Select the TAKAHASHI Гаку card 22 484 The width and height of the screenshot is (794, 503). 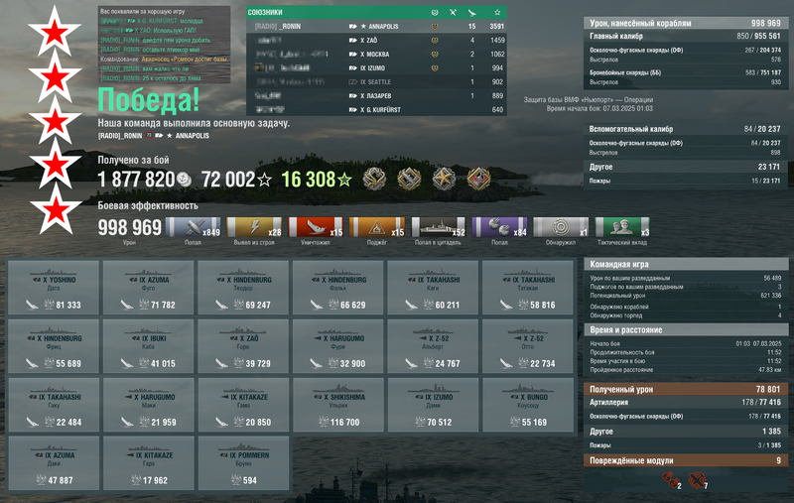pyautogui.click(x=54, y=405)
